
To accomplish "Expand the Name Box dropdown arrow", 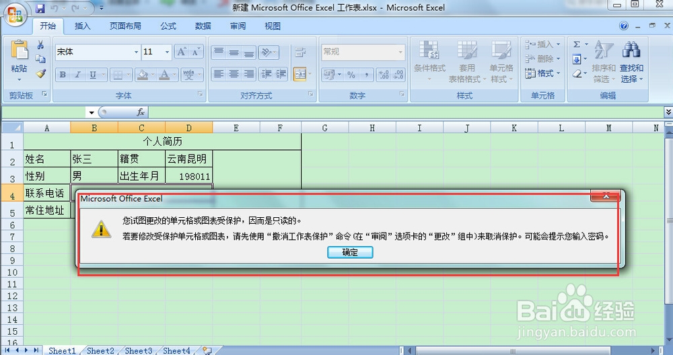I will [x=92, y=113].
